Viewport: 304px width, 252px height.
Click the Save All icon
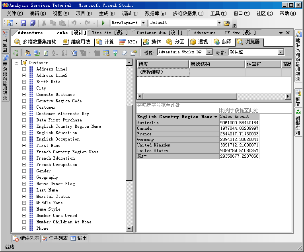tap(32, 23)
